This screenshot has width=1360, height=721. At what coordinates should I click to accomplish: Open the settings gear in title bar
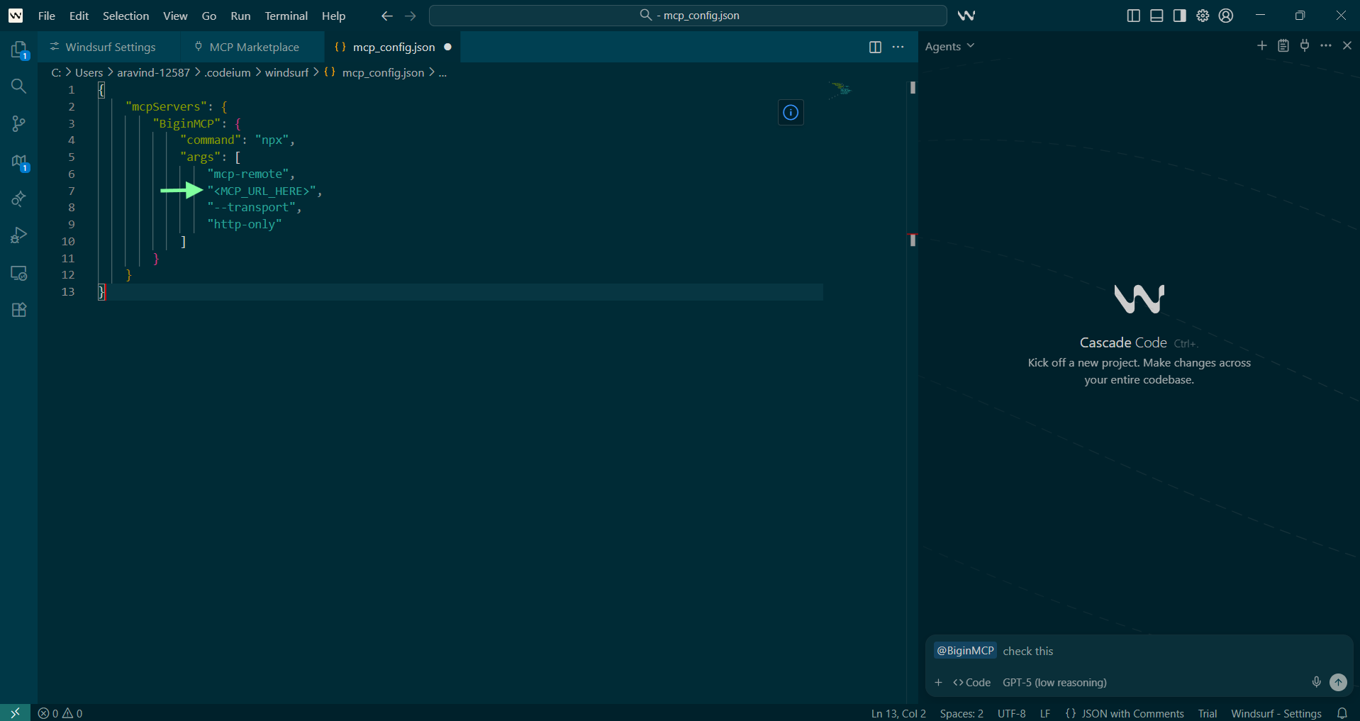click(x=1203, y=16)
